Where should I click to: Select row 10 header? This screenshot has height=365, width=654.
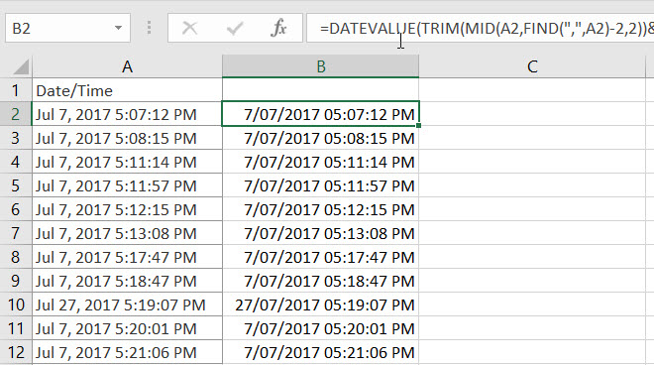tap(16, 304)
